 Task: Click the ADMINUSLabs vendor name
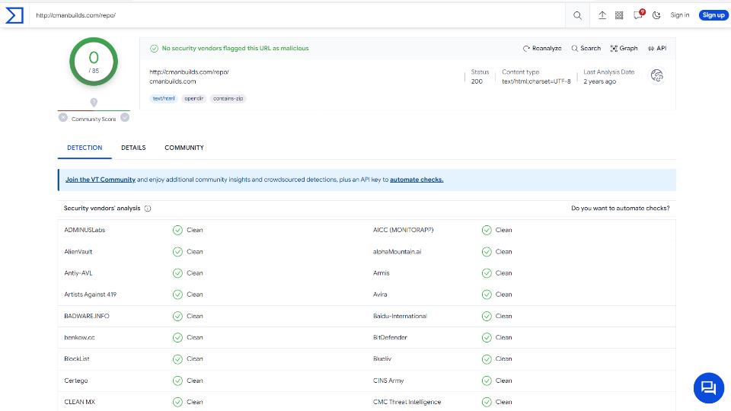tap(85, 230)
